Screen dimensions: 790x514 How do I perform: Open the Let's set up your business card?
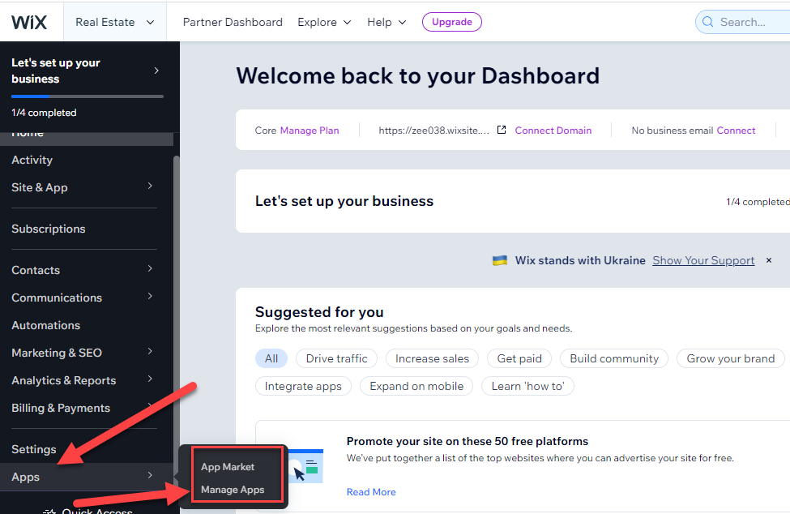tap(513, 201)
